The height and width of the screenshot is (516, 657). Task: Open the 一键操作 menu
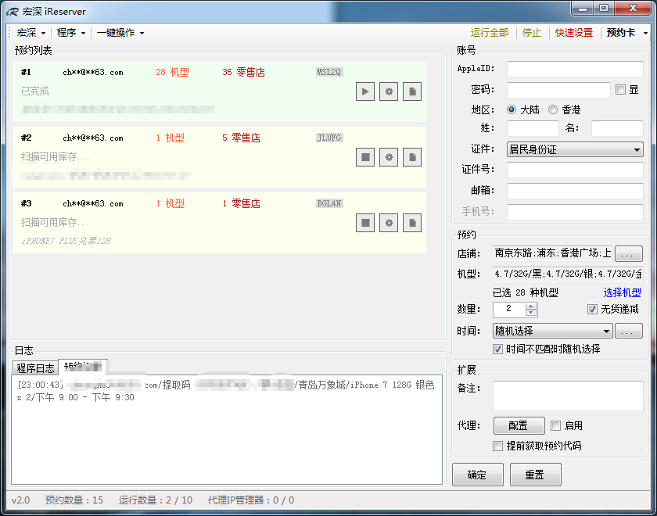(x=120, y=33)
